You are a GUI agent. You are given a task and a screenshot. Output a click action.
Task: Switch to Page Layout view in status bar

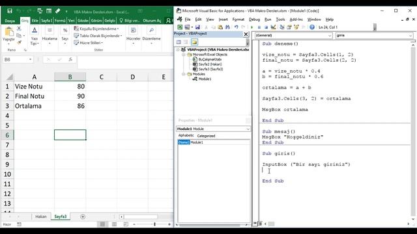(x=115, y=224)
